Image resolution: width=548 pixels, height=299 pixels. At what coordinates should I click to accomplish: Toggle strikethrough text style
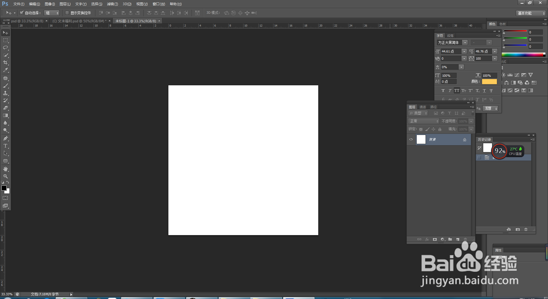[x=491, y=91]
